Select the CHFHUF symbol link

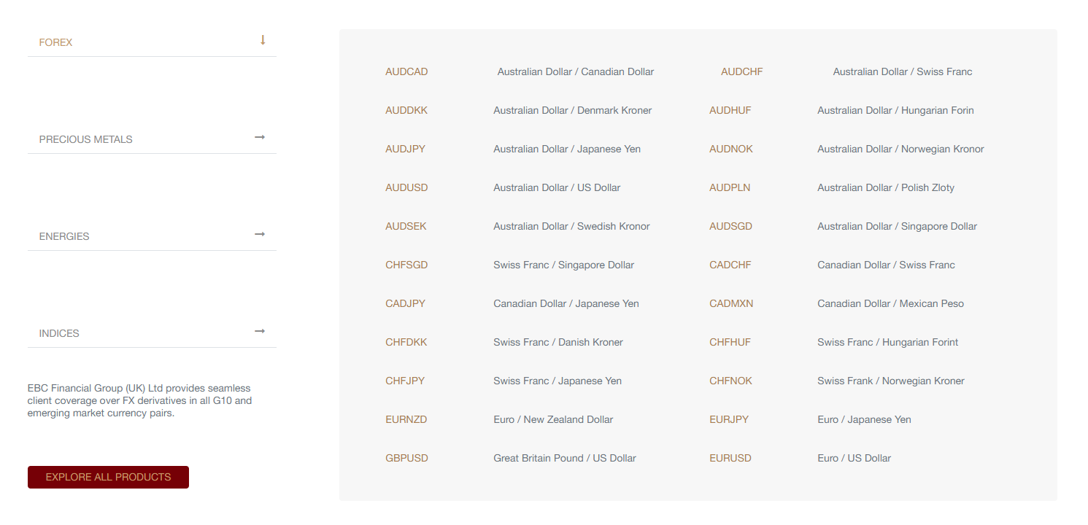[x=730, y=342]
